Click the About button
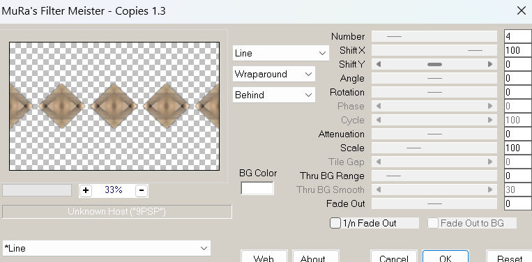Viewport: 532px width, 262px height. [316, 256]
